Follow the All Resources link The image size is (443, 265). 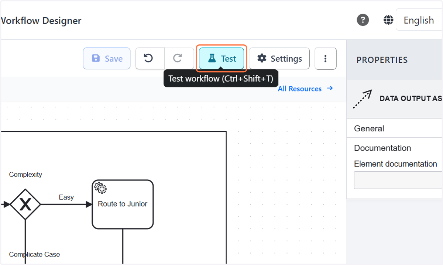point(305,89)
